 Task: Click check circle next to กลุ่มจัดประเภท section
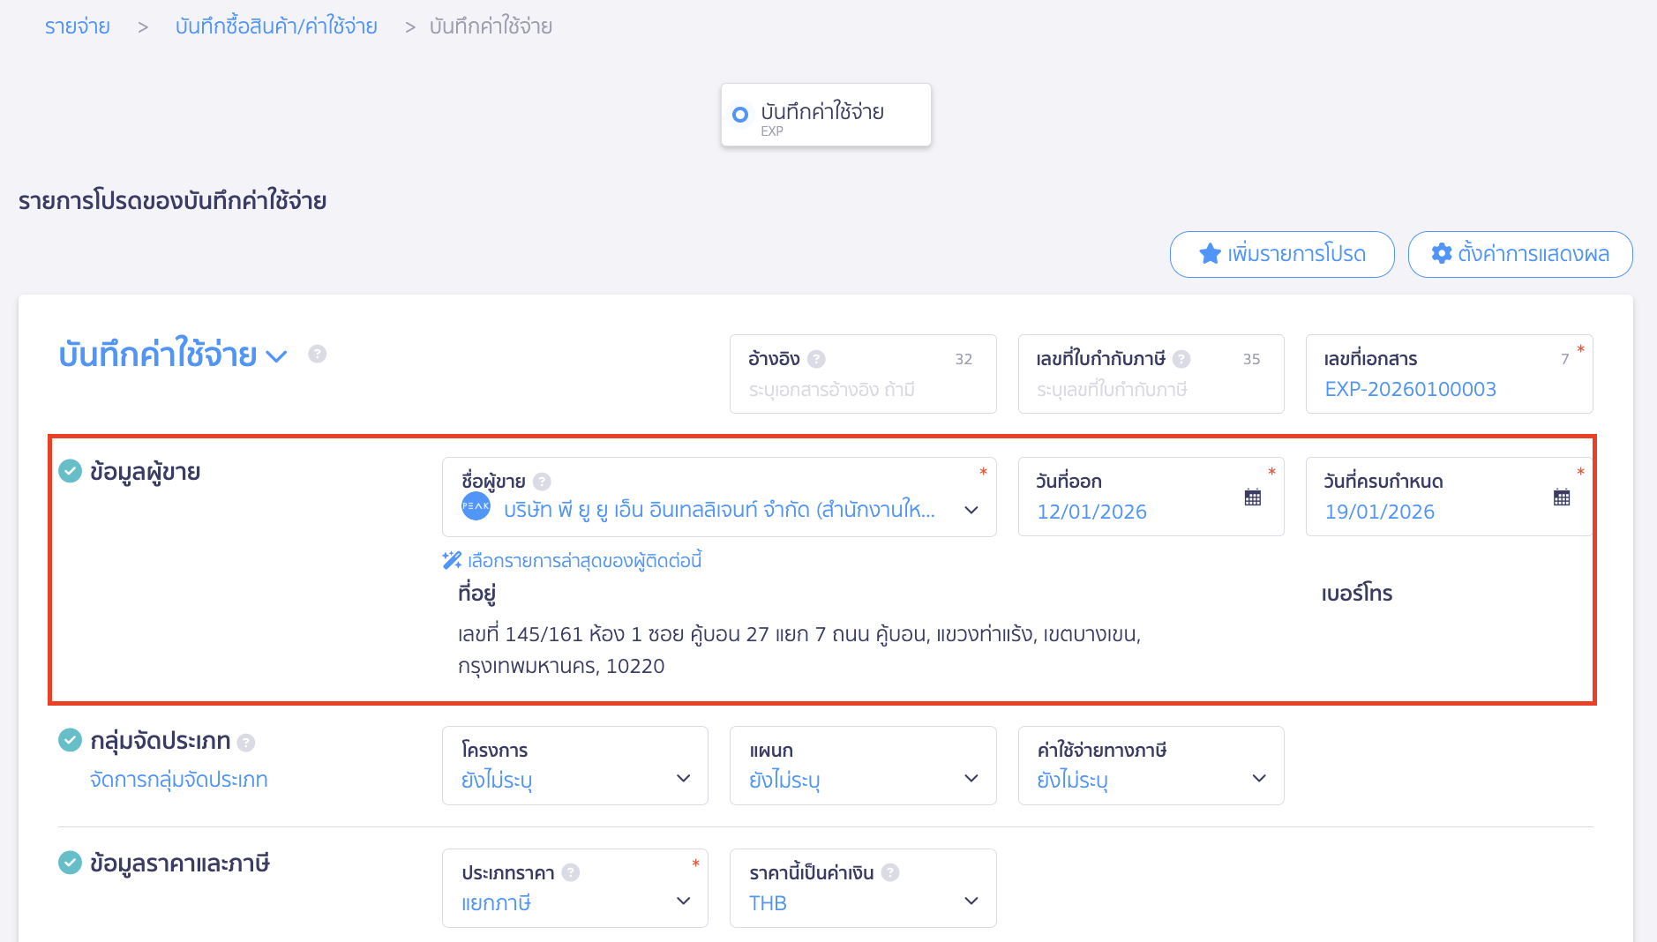coord(70,740)
